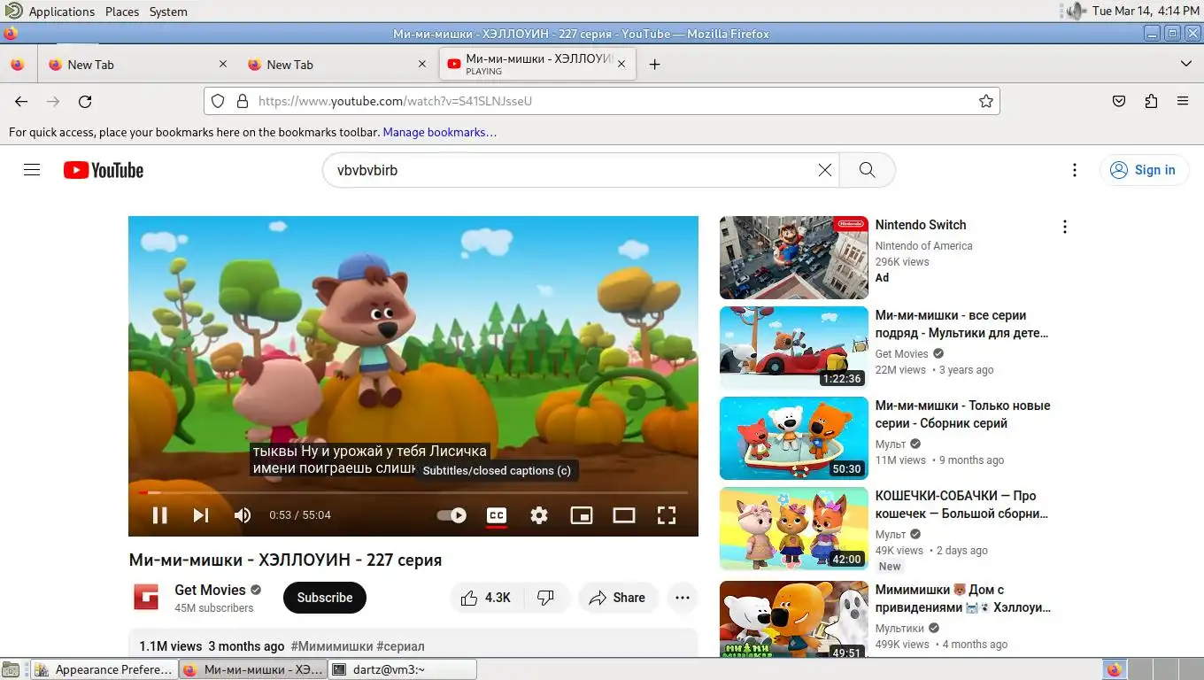Reload the current page

coord(85,101)
